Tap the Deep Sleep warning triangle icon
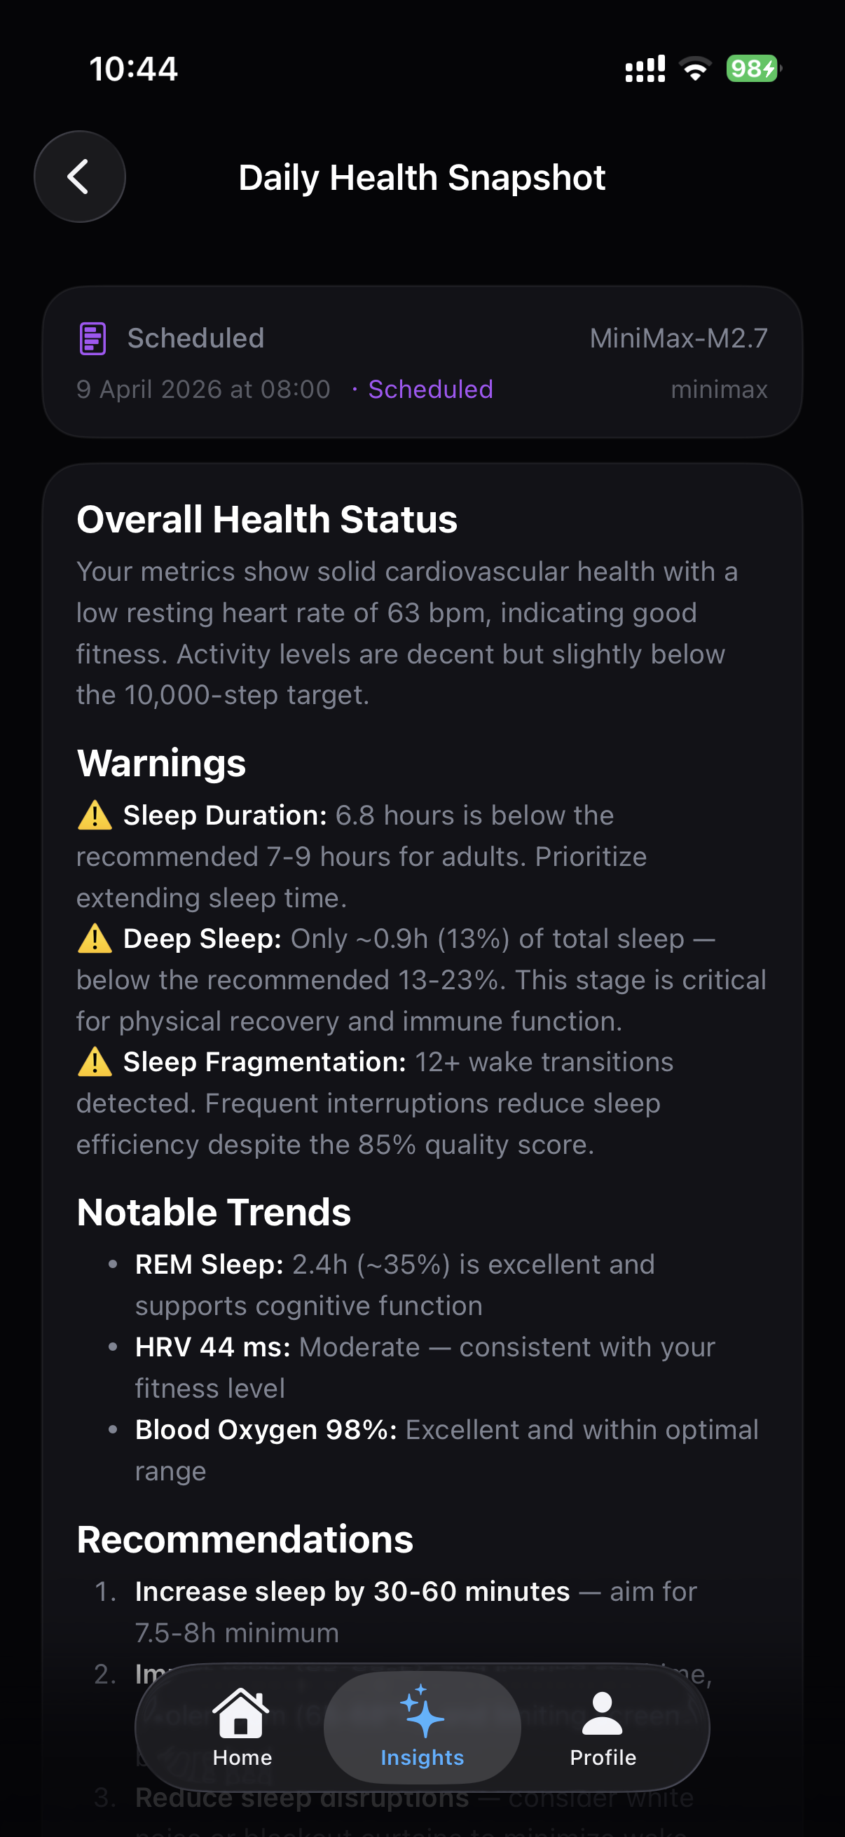Viewport: 845px width, 1837px height. click(95, 939)
